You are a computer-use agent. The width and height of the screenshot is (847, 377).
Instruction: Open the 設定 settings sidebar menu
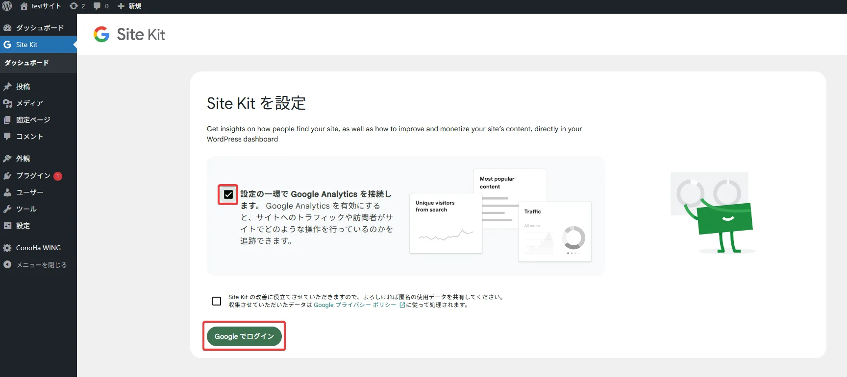tap(38, 226)
